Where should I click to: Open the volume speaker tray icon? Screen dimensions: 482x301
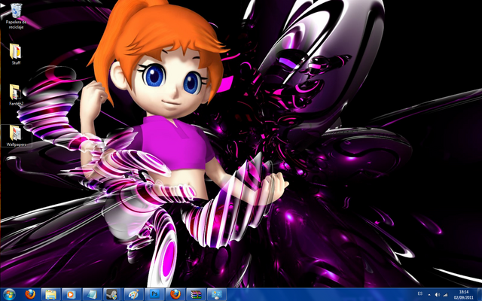(437, 295)
